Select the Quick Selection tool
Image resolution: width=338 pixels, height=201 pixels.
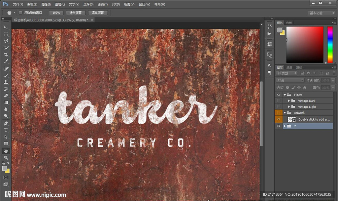tap(6, 48)
